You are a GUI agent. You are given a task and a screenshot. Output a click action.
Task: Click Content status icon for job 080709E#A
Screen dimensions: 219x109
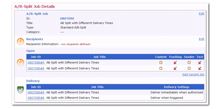tap(161, 62)
